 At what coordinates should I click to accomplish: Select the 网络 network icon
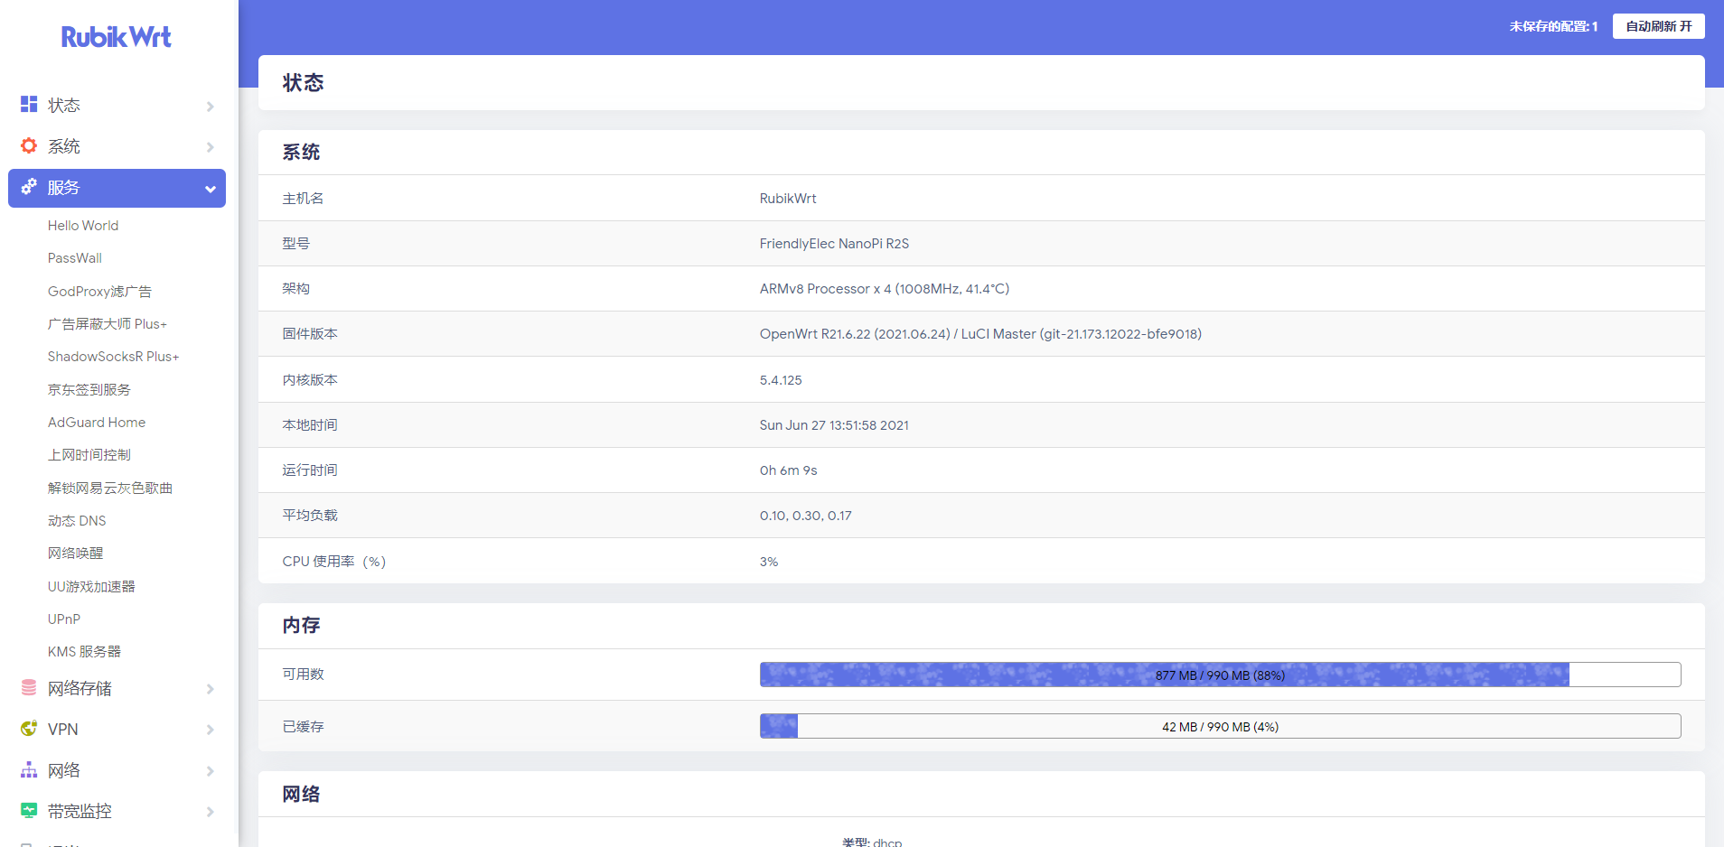(x=27, y=769)
